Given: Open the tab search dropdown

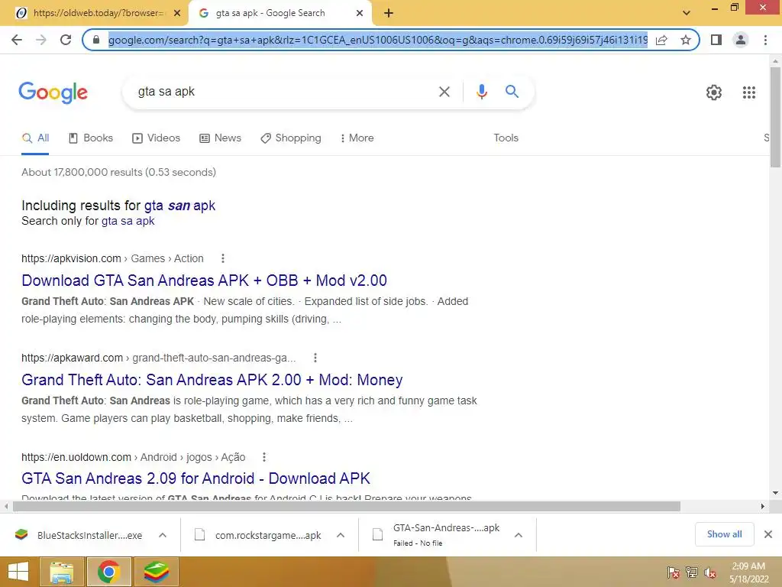Looking at the screenshot, I should (687, 13).
